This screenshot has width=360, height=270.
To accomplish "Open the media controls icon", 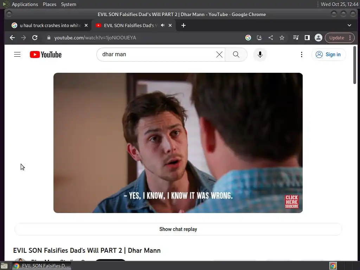I will (x=296, y=38).
